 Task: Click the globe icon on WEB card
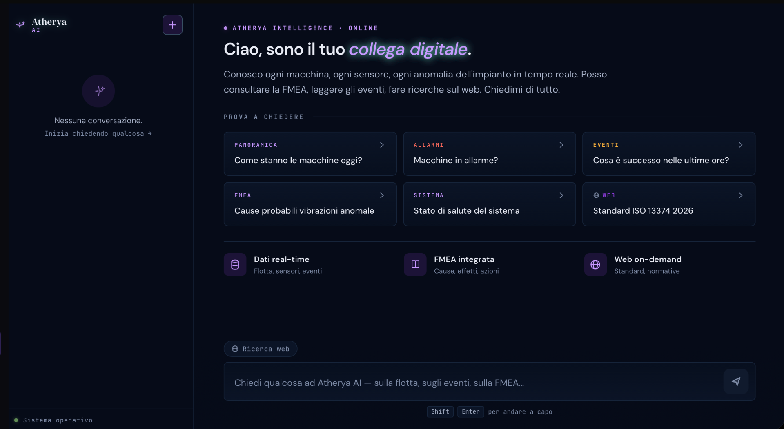pyautogui.click(x=596, y=195)
